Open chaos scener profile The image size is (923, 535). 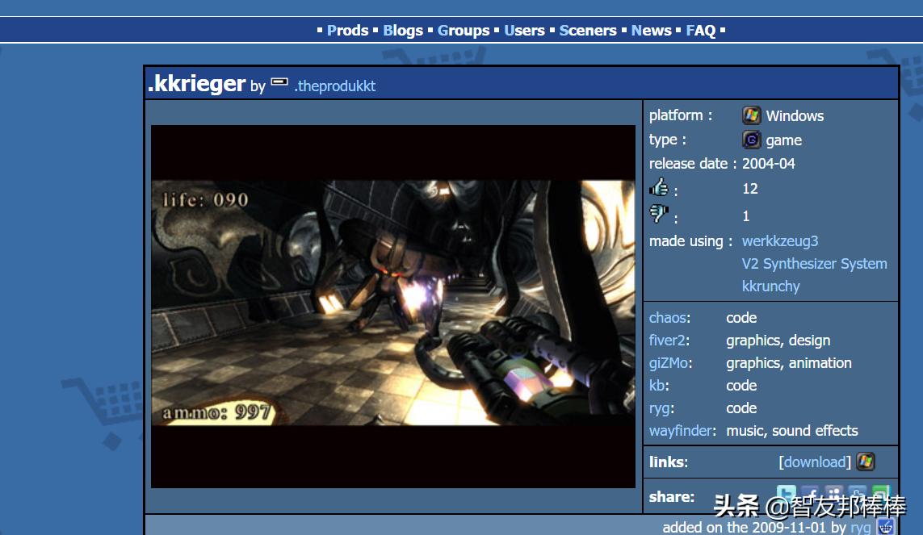[x=668, y=317]
